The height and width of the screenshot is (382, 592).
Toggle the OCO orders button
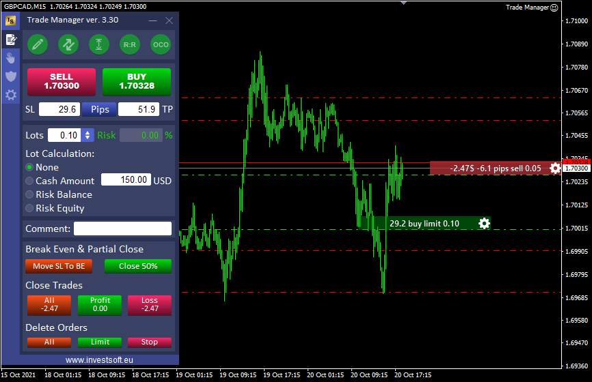(161, 44)
